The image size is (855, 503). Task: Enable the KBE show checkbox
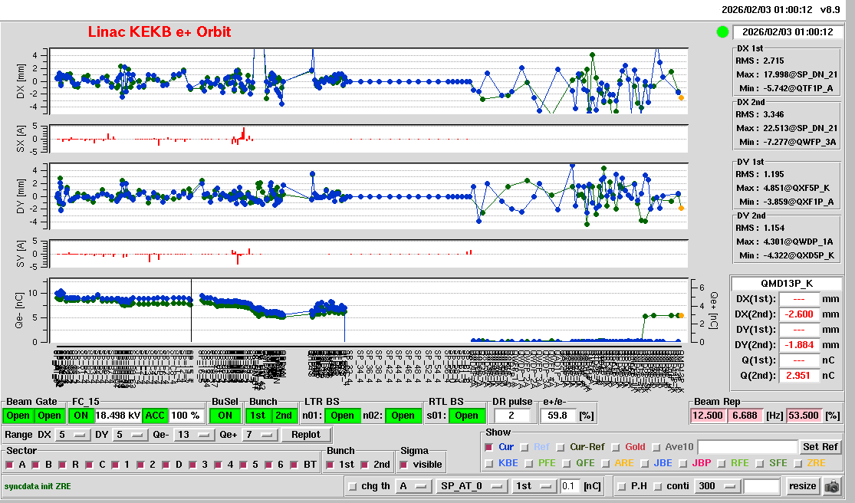coord(489,463)
